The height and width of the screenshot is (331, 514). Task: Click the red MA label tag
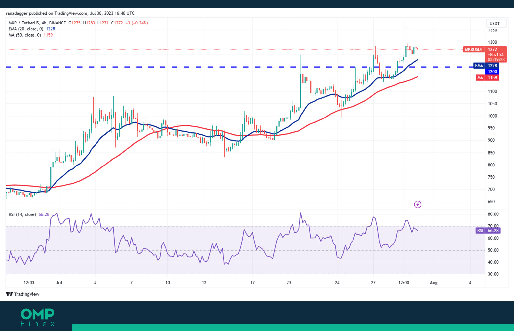pyautogui.click(x=480, y=78)
